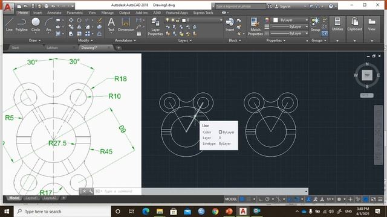Image resolution: width=387 pixels, height=217 pixels.
Task: Expand the Block panel
Action: point(235,40)
